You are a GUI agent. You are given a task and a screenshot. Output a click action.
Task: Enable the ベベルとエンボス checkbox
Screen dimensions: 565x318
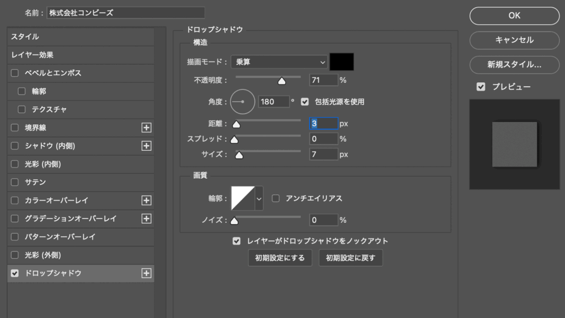point(15,73)
